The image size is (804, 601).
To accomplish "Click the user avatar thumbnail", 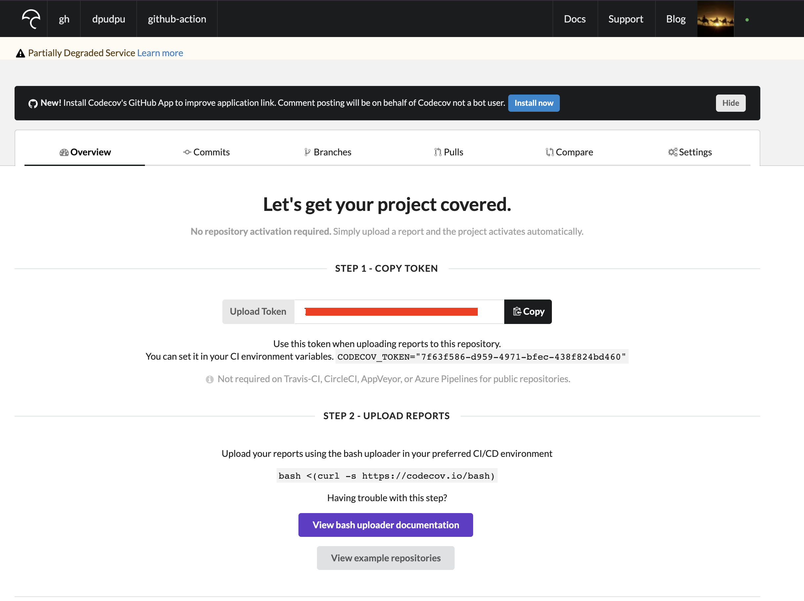I will pos(715,19).
